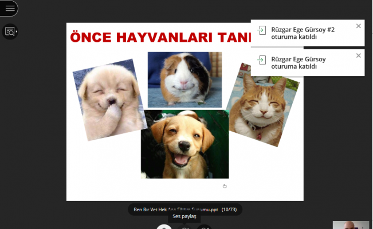373x229 pixels.
Task: Click the laughing puppy covering mouth photo
Action: tap(107, 100)
